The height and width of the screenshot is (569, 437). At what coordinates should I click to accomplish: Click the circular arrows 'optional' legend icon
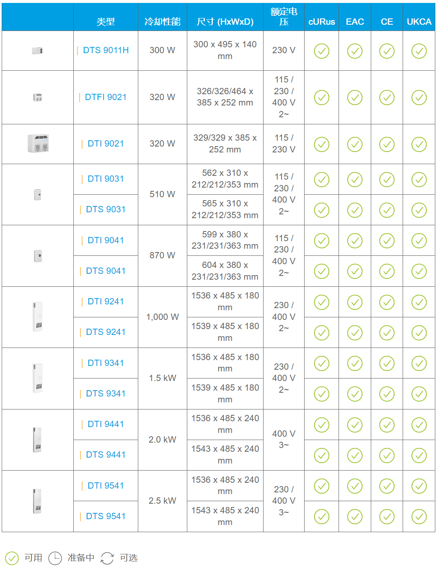tap(107, 558)
